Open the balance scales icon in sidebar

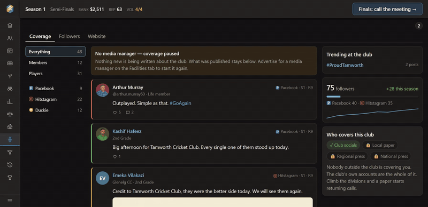10,114
